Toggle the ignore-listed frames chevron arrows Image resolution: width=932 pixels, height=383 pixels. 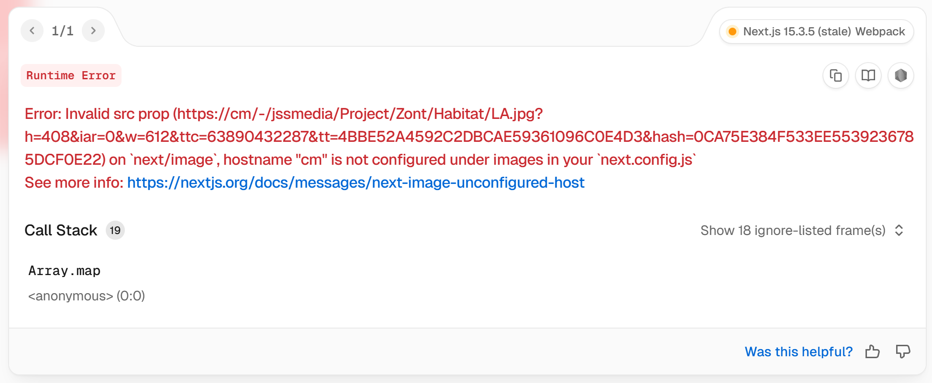click(899, 230)
